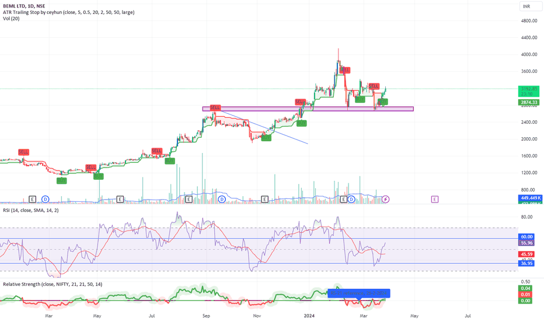Open the lightning bolt latest-news marker
The width and height of the screenshot is (544, 321).
coord(385,199)
